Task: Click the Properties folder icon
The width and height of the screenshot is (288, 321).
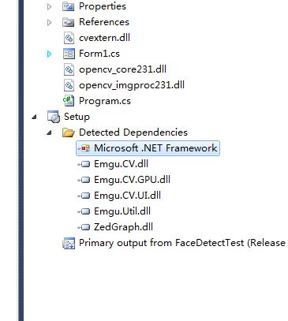Action: point(69,6)
